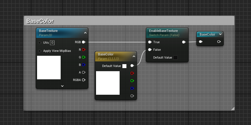Select the BaseColor Param white preview thumbnail
This screenshot has height=125, width=251.
108,83
